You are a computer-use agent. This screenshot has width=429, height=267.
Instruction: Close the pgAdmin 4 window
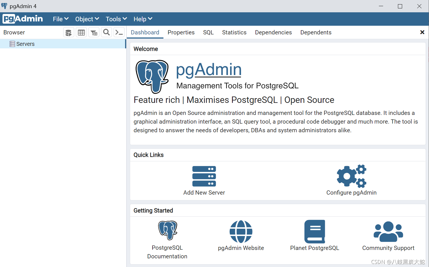point(419,6)
